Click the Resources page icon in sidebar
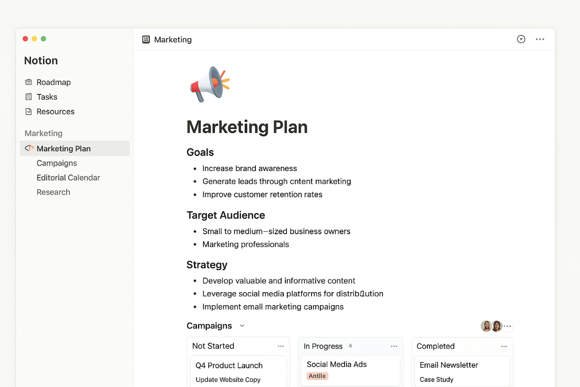580x387 pixels. 28,111
